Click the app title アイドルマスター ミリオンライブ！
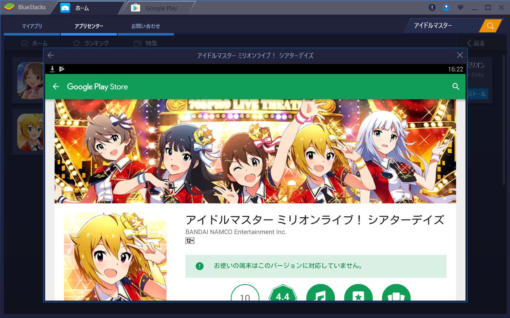This screenshot has width=510, height=318. (x=315, y=220)
